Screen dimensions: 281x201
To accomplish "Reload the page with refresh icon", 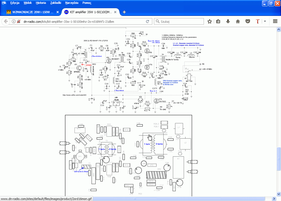I will click(x=147, y=21).
